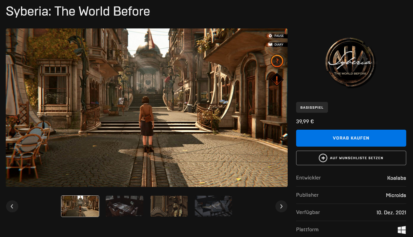The image size is (413, 237).
Task: Click the Syberia: The World Before title
Action: tap(78, 12)
